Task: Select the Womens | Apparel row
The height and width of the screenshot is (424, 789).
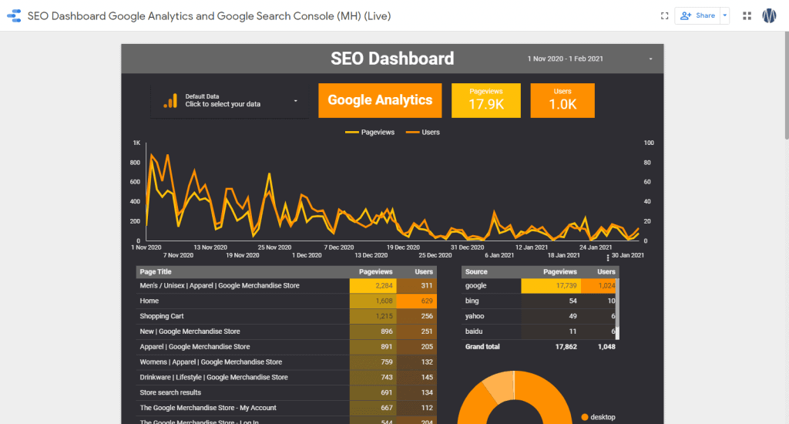Action: (287, 362)
